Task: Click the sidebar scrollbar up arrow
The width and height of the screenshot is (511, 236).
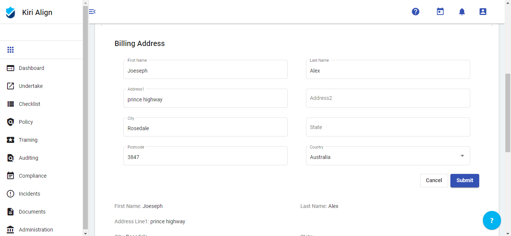Action: 85,3
